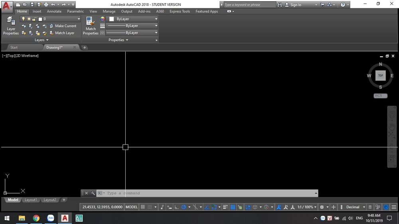Viewport: 399px width, 224px height.
Task: Click the Plot printer icon in Quick Access
Action: [46, 5]
